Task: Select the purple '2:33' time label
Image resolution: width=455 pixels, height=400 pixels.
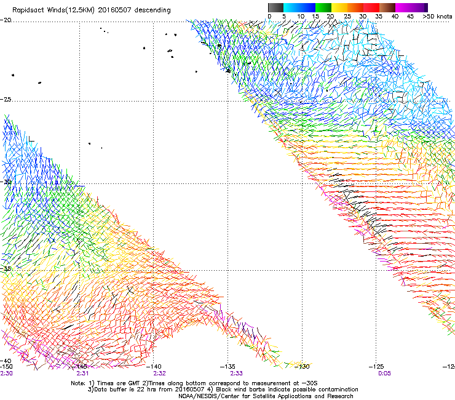Action: point(236,374)
